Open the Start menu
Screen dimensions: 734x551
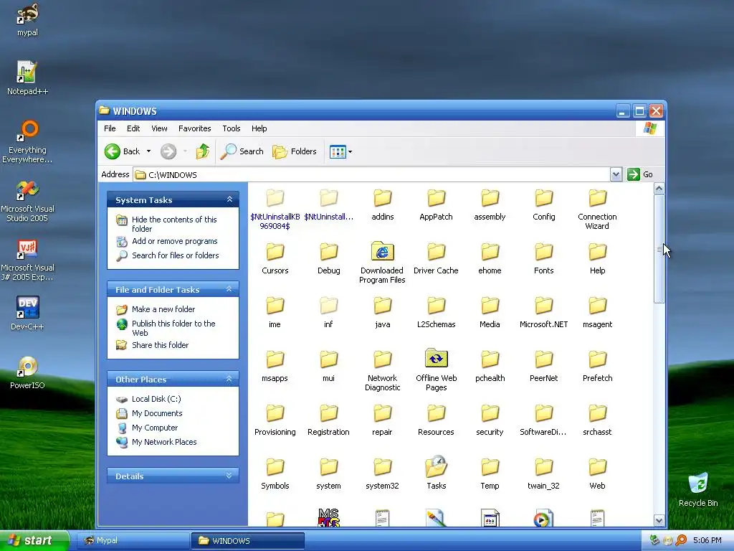34,540
